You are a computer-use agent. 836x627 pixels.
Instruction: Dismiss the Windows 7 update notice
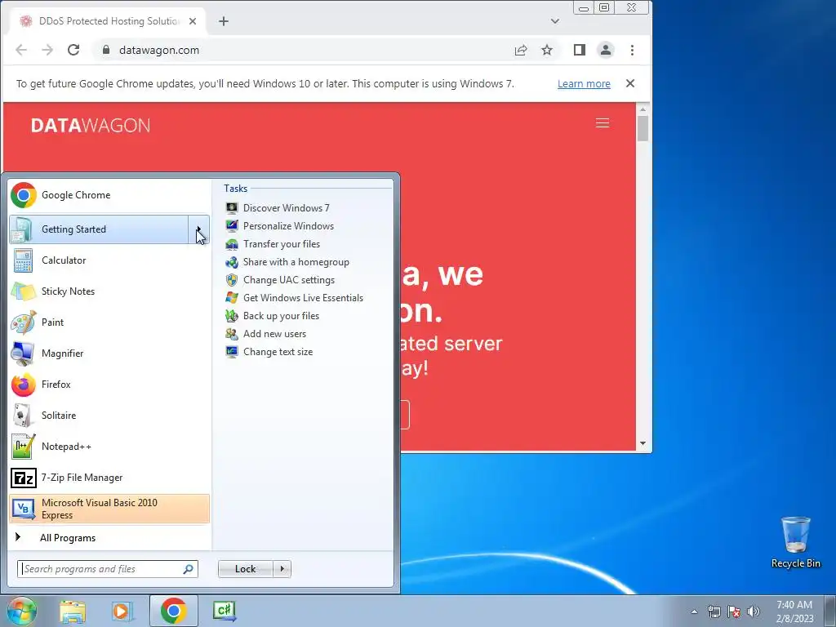coord(630,84)
